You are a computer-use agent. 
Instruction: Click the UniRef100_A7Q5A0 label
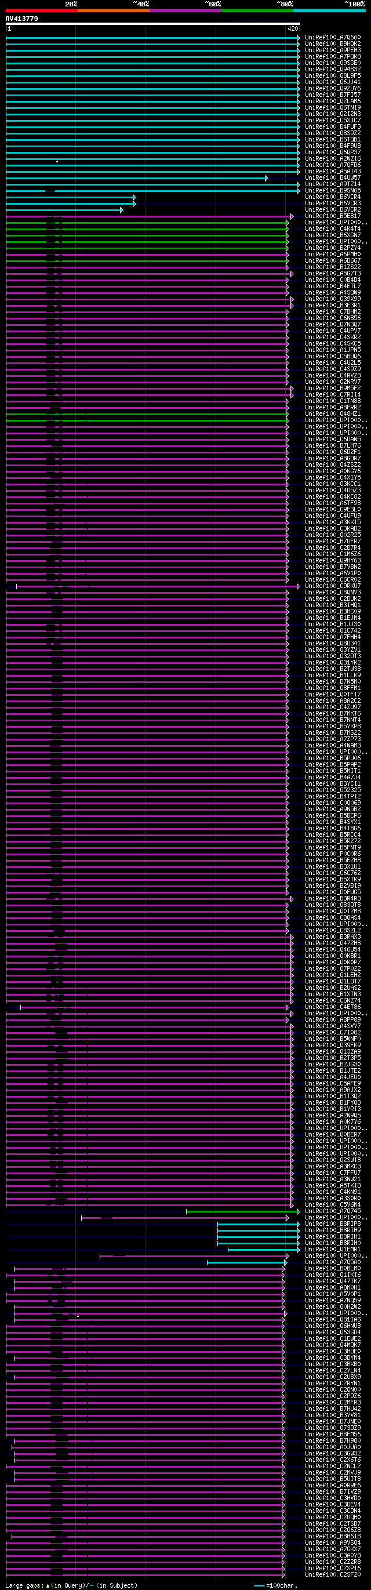coord(333,1262)
